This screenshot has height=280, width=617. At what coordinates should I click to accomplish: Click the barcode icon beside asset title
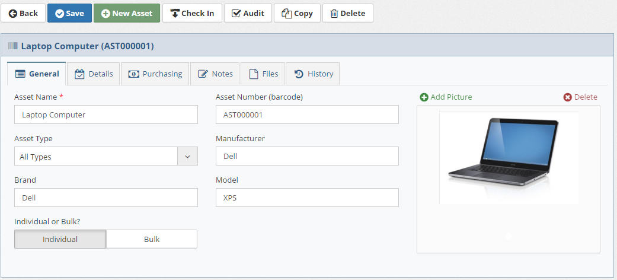tap(12, 46)
